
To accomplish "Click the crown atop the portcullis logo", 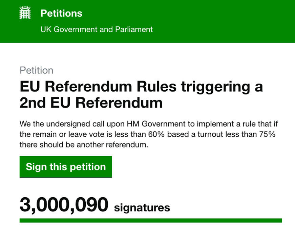I will [25, 8].
